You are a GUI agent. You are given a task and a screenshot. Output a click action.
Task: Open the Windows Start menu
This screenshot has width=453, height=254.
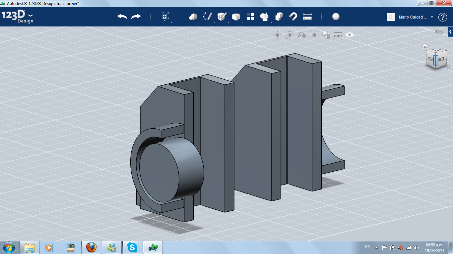point(8,247)
